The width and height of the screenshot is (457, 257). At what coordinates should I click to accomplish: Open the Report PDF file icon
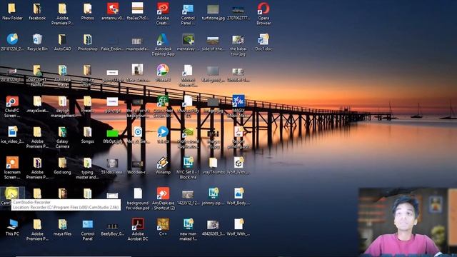(238, 137)
